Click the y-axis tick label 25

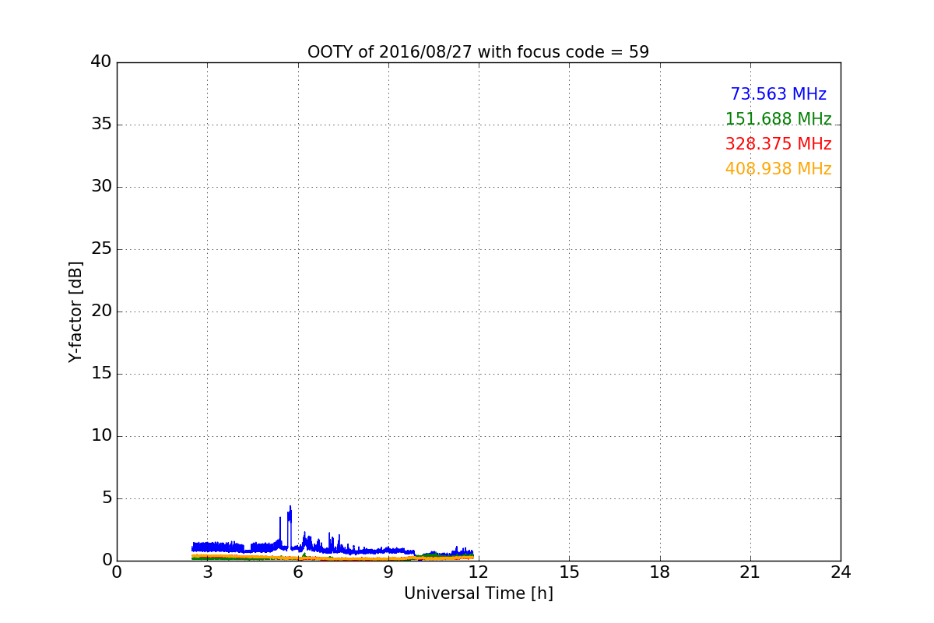(101, 249)
